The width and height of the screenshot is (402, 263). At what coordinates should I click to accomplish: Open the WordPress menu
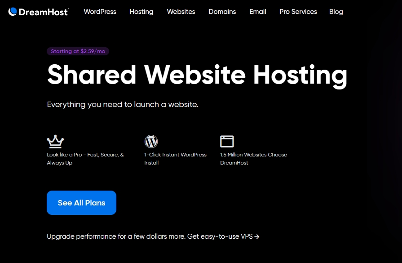(x=100, y=12)
